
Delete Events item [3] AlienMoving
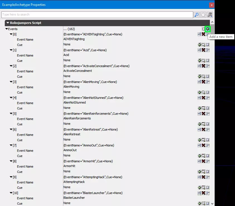pyautogui.click(x=203, y=82)
